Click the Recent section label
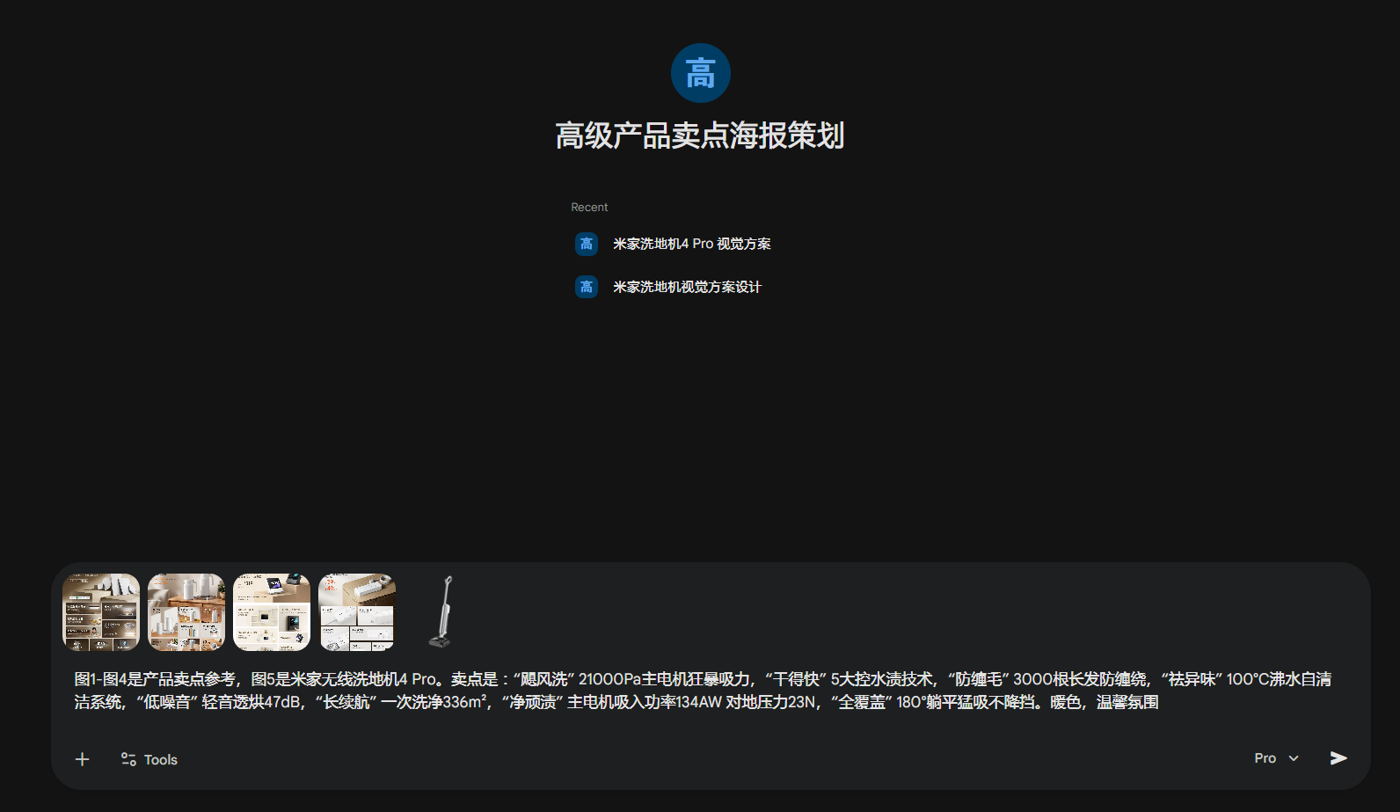This screenshot has height=812, width=1400. (x=589, y=208)
